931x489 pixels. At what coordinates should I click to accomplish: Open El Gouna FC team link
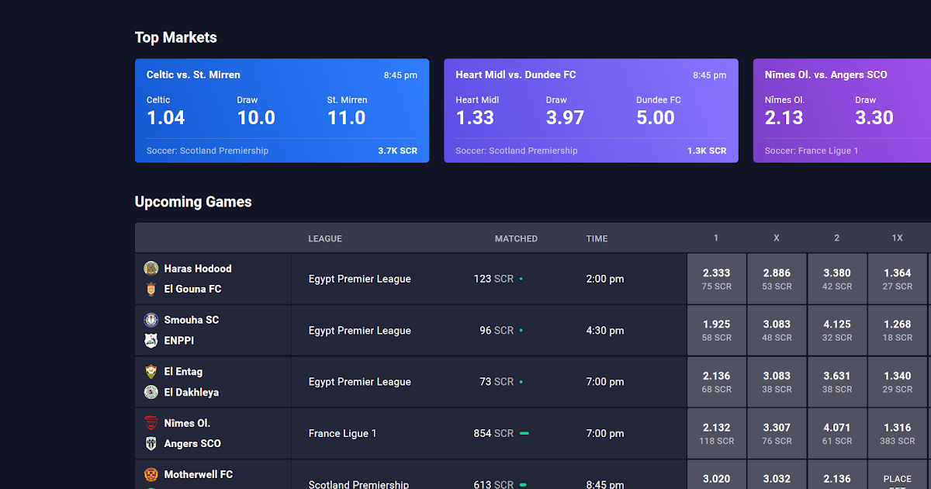coord(192,289)
